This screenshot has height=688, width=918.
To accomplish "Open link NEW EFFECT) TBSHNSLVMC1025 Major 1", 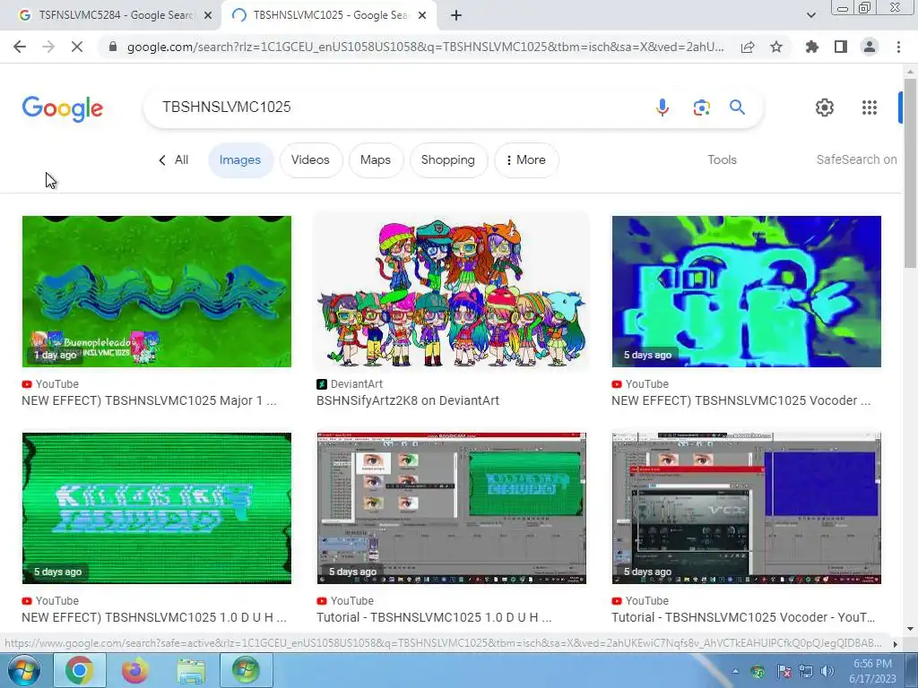I will click(150, 400).
